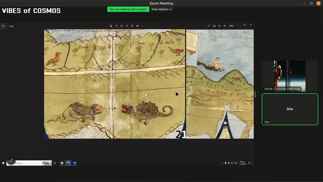Delete the 21.jpg image
Screen dimensions: 323x182
point(121,26)
